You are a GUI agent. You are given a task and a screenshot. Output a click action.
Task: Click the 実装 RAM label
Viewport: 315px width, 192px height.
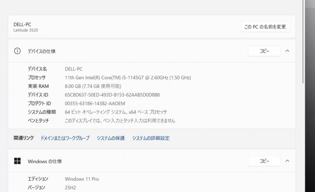tap(38, 86)
